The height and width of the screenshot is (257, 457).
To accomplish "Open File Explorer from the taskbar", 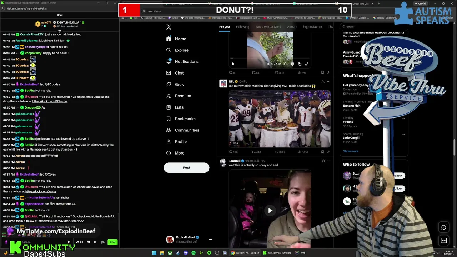I will point(162,253).
